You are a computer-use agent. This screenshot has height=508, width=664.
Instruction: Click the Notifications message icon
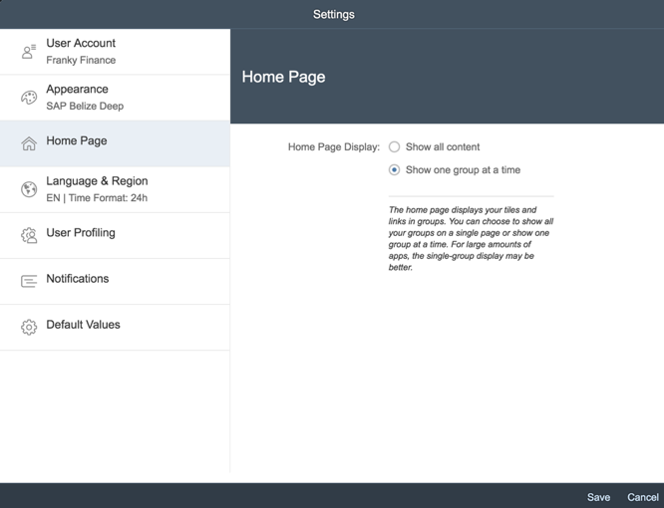(29, 281)
